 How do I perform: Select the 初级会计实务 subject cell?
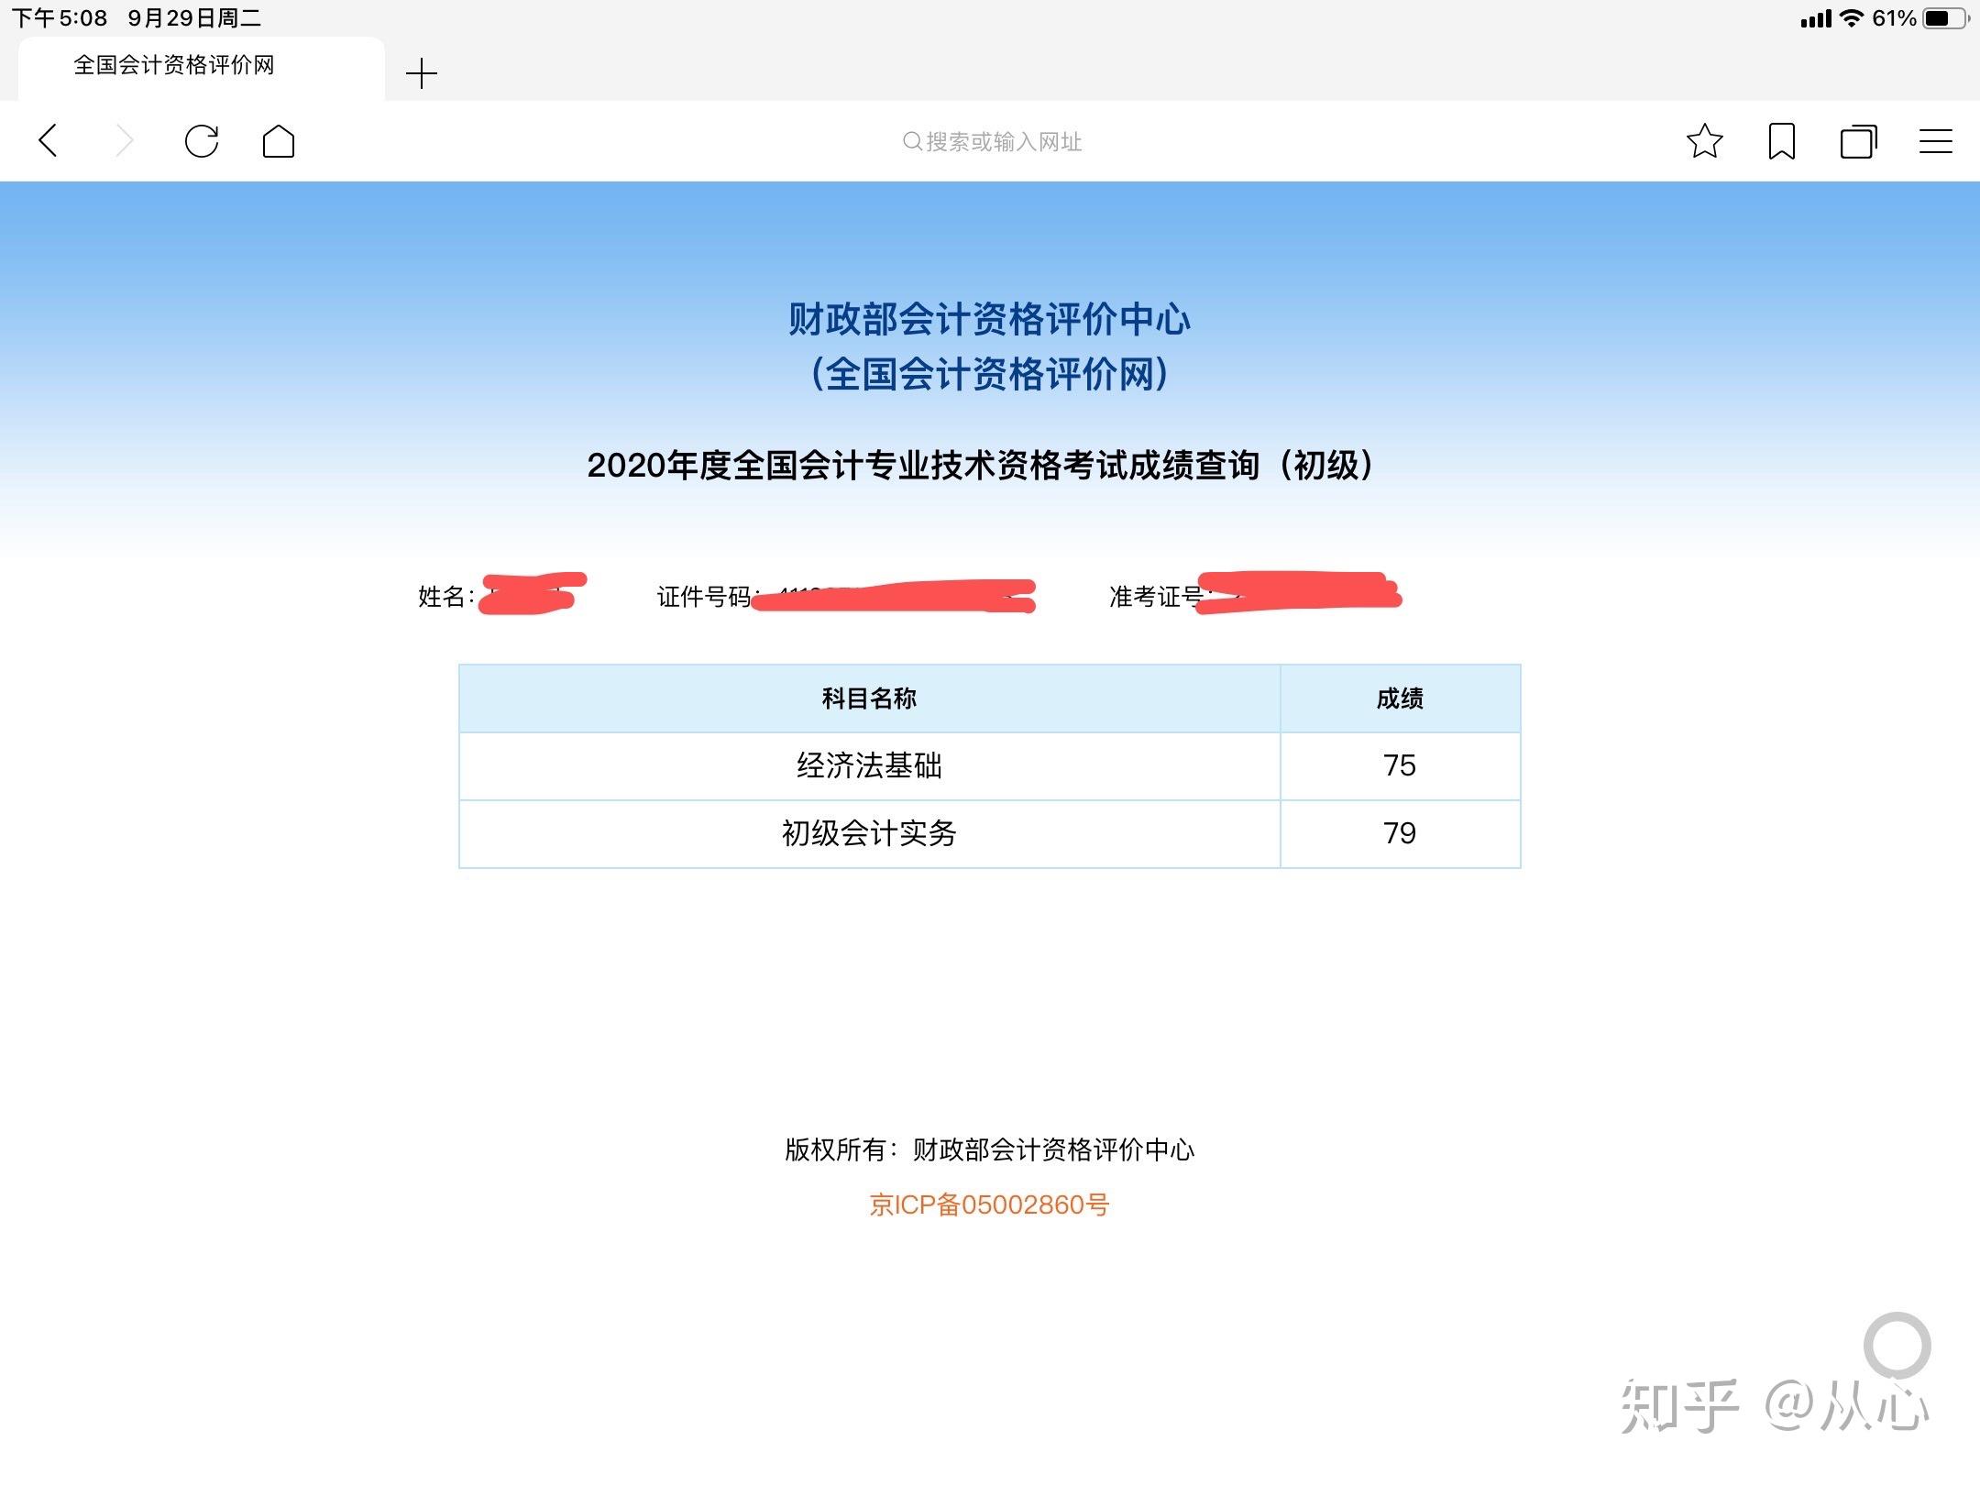[869, 833]
